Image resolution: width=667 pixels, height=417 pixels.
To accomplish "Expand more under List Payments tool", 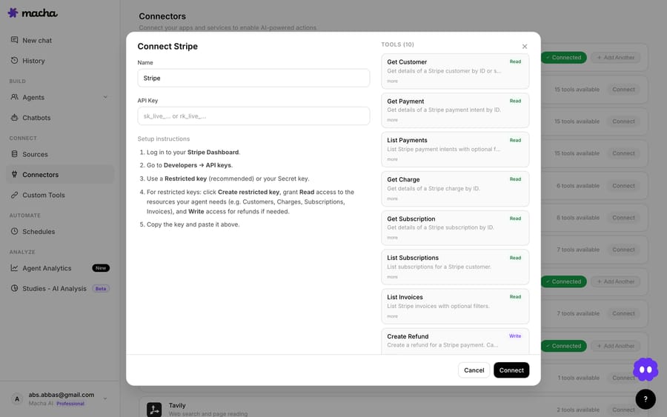I will 392,159.
